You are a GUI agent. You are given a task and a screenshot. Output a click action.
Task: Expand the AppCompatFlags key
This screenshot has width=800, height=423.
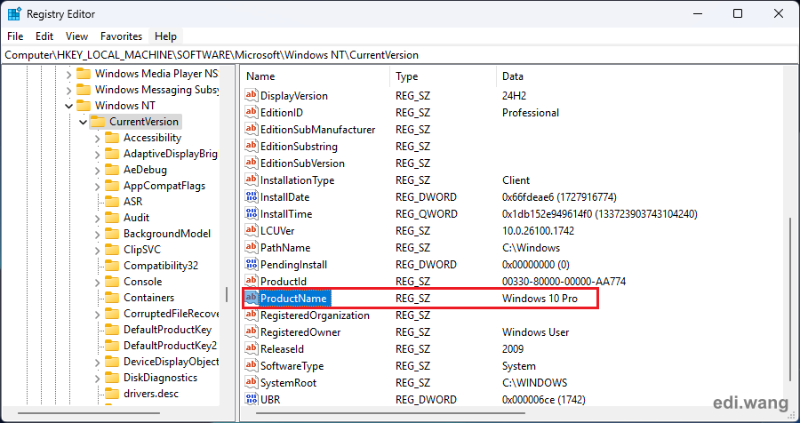[x=98, y=187]
